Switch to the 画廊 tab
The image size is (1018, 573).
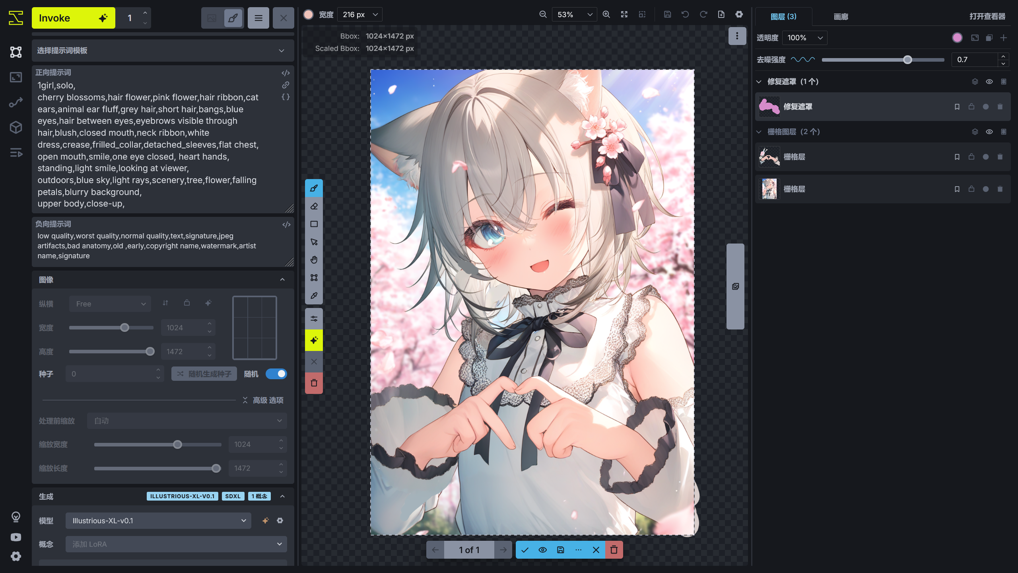point(841,16)
